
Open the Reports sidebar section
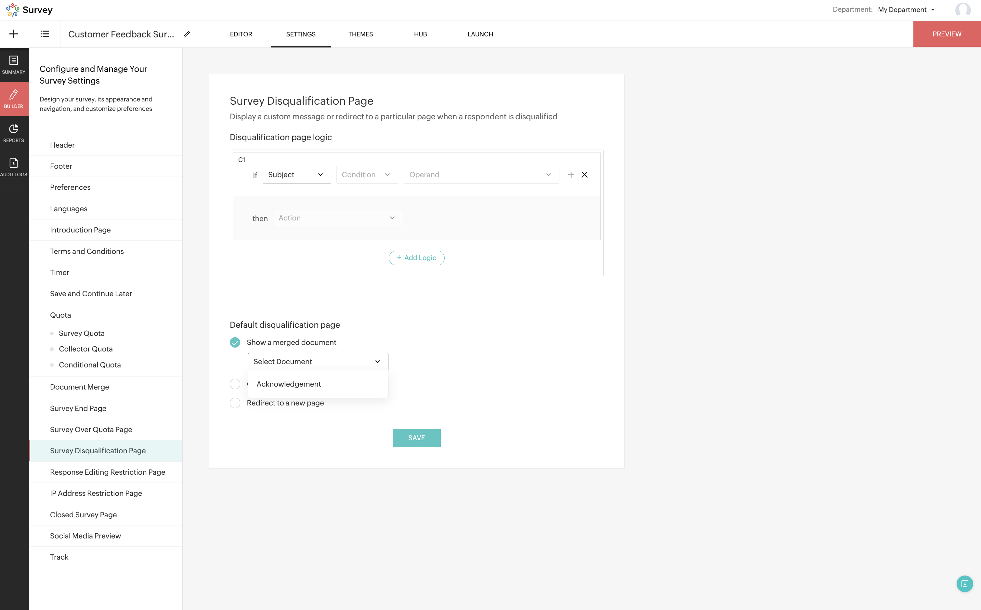[14, 133]
